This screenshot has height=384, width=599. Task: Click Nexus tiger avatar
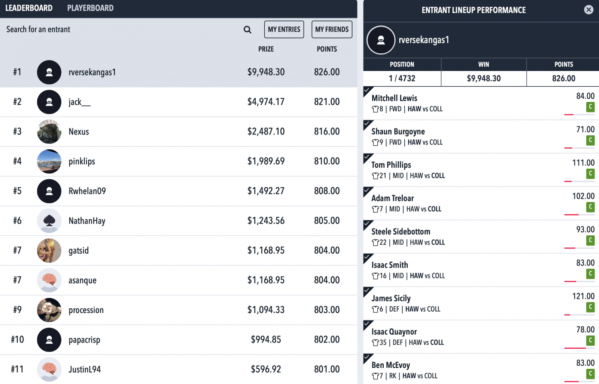(x=49, y=131)
